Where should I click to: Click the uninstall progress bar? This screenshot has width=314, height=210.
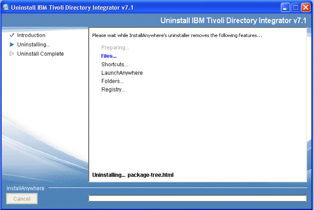pos(198,199)
